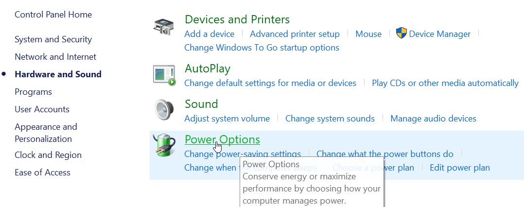Open the Devices and Printers heading
524x207 pixels.
[237, 19]
